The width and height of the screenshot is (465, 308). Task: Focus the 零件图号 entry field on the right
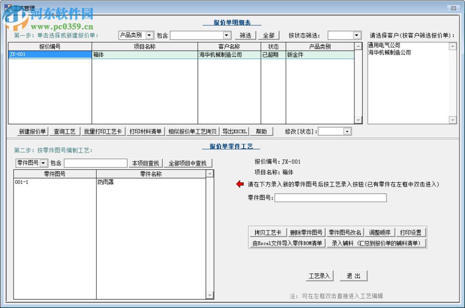[330, 198]
